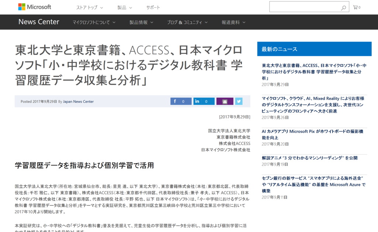Open 解説アニメ マシンリーディング news link

click(310, 158)
